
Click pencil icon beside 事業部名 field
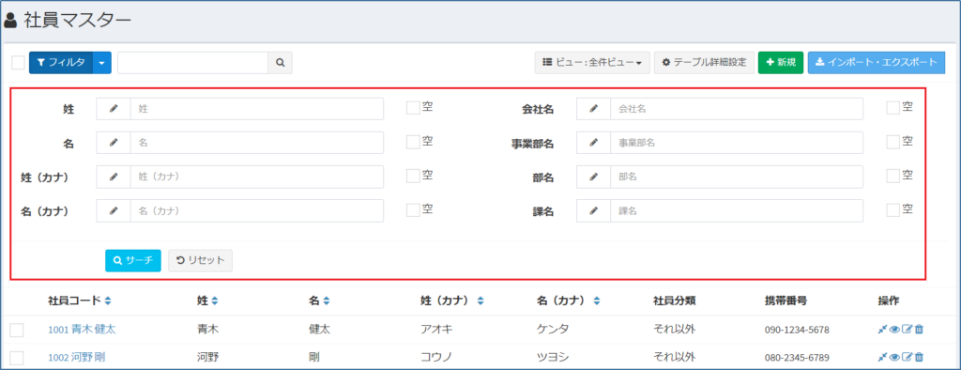(x=593, y=143)
